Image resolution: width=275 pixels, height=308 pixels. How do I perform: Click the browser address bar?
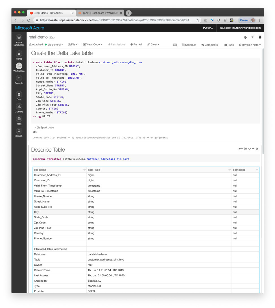pyautogui.click(x=116, y=20)
